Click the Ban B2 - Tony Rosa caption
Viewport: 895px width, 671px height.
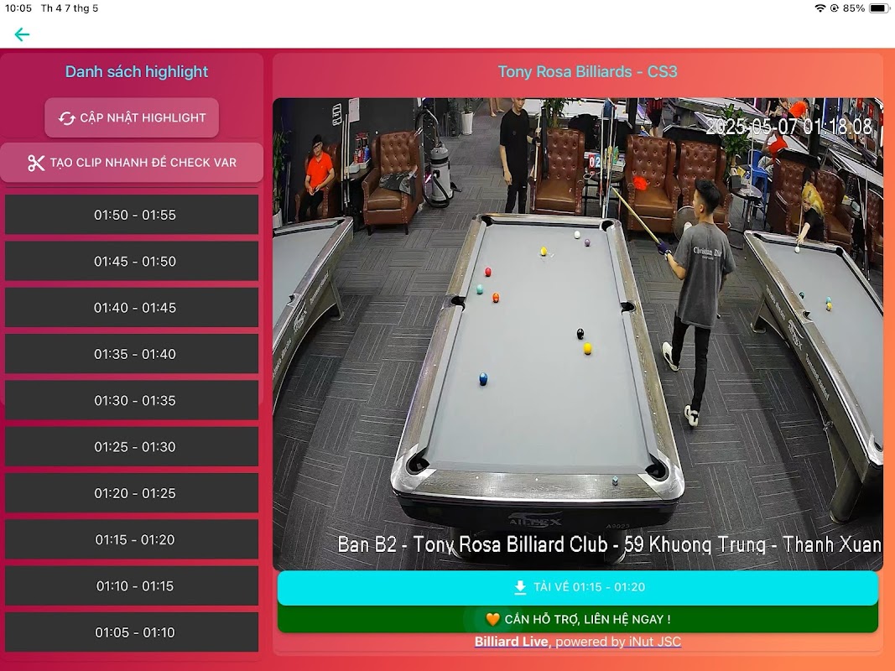click(609, 544)
